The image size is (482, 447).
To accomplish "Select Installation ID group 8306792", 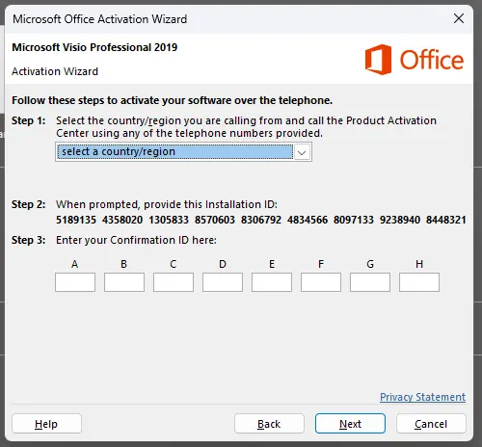I will [x=261, y=220].
